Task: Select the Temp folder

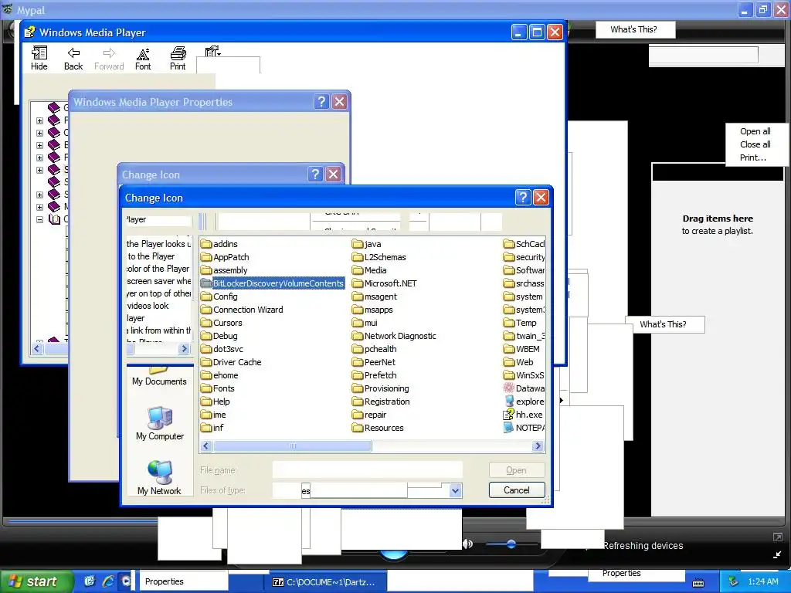Action: point(520,323)
